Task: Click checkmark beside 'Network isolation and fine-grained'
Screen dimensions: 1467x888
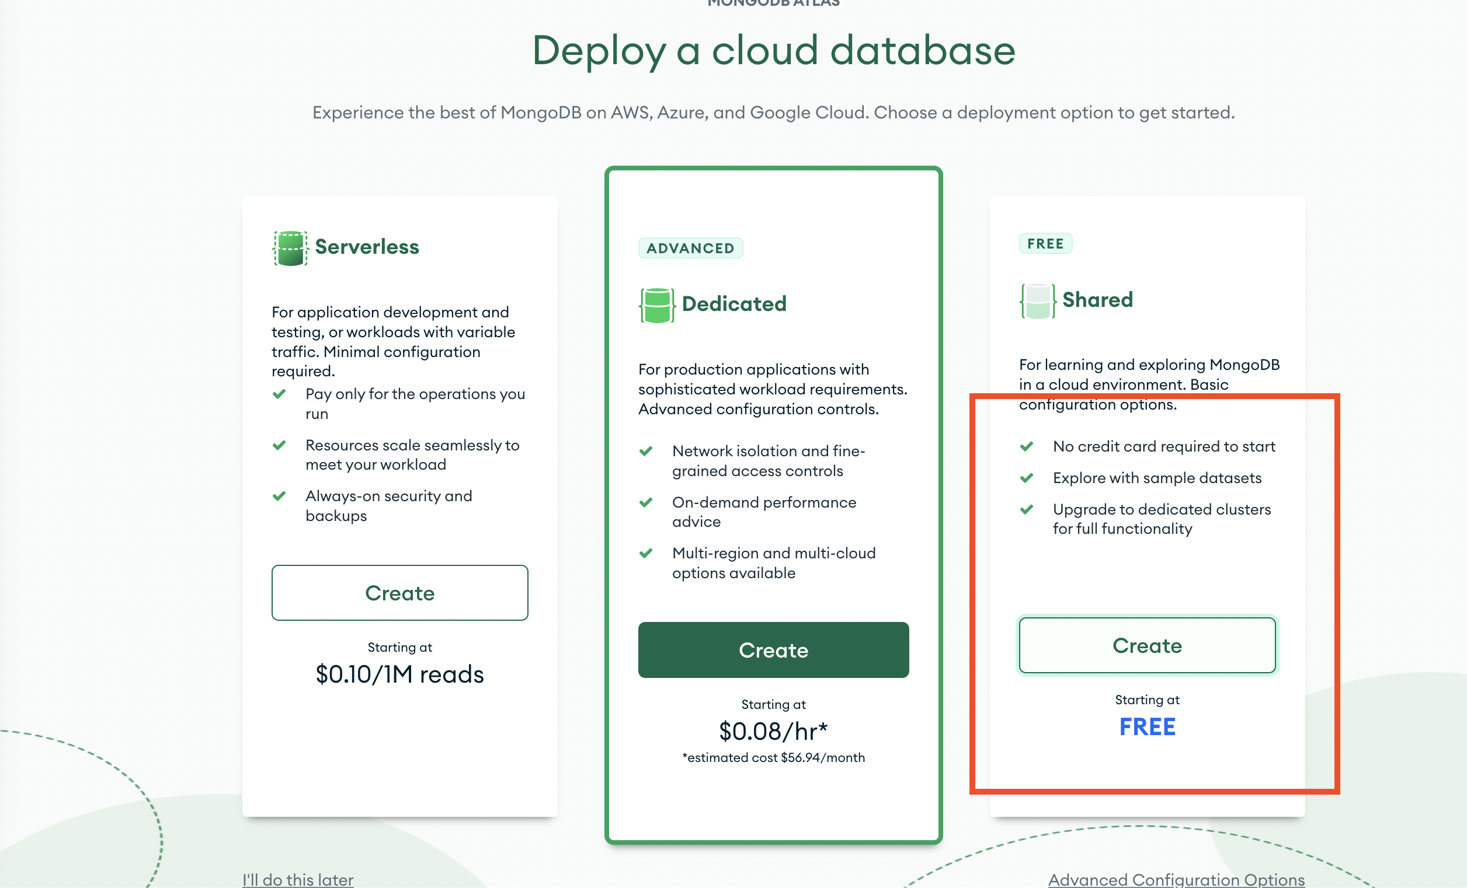Action: [x=646, y=451]
